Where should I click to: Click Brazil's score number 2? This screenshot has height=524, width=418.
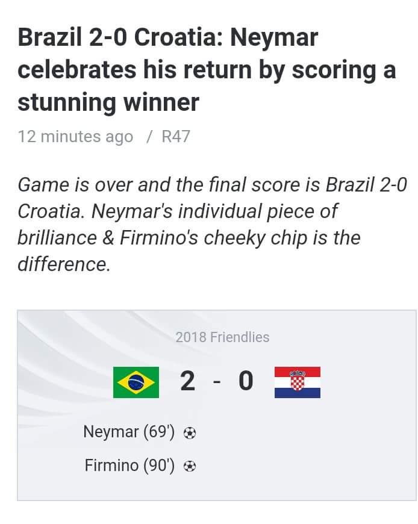pyautogui.click(x=188, y=381)
